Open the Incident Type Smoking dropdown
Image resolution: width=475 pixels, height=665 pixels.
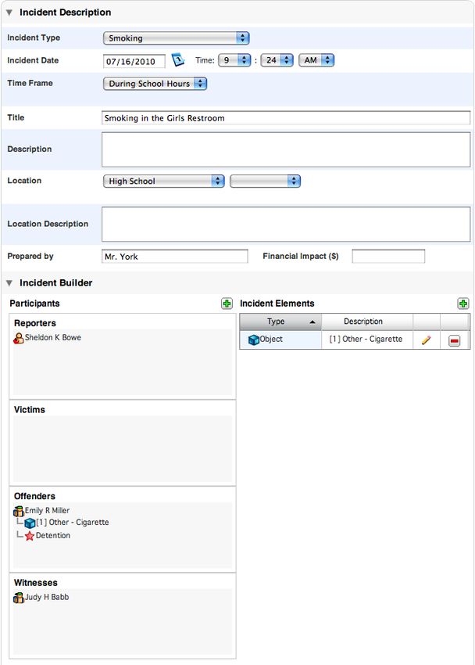(x=176, y=38)
